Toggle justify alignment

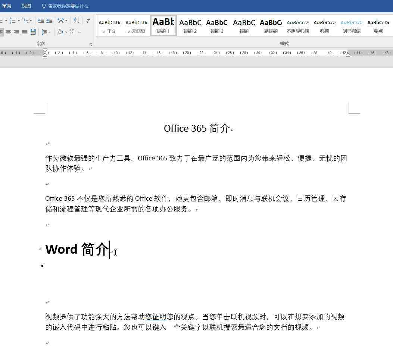point(25,32)
